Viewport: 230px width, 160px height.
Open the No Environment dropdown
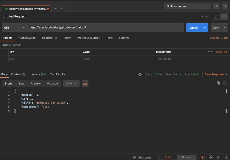pyautogui.click(x=187, y=6)
